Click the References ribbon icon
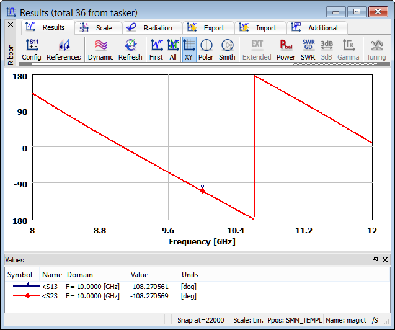This screenshot has width=395, height=330. (x=64, y=50)
